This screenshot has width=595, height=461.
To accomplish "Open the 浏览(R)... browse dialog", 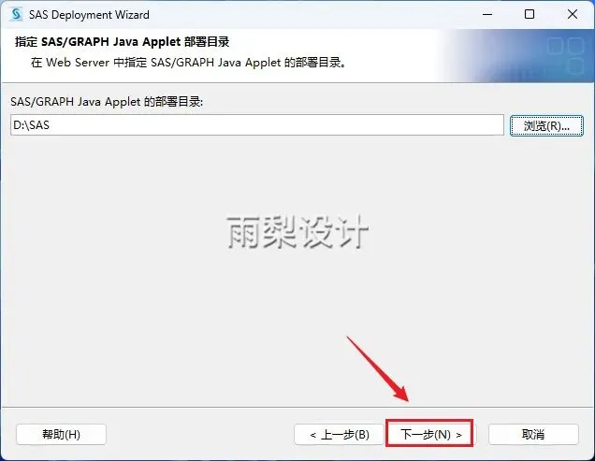I will click(546, 125).
